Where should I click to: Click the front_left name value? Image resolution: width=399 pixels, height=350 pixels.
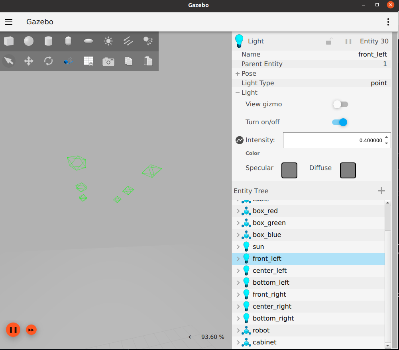(373, 55)
